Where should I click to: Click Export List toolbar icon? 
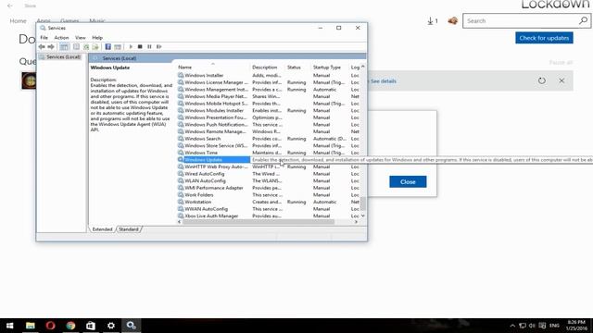point(95,47)
